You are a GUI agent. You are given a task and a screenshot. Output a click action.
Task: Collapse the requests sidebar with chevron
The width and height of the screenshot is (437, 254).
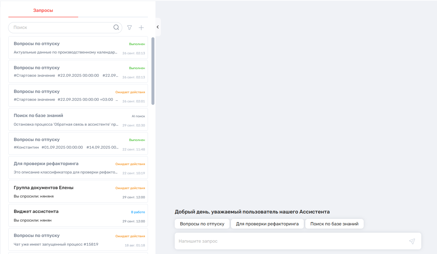(158, 27)
